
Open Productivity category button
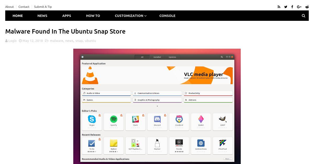(x=208, y=93)
